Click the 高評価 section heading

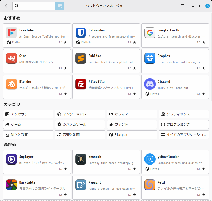[x=10, y=144]
